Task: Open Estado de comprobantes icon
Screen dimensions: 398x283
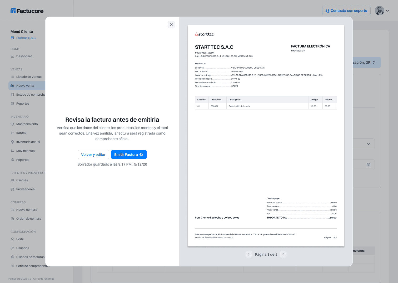Action: tap(12, 95)
